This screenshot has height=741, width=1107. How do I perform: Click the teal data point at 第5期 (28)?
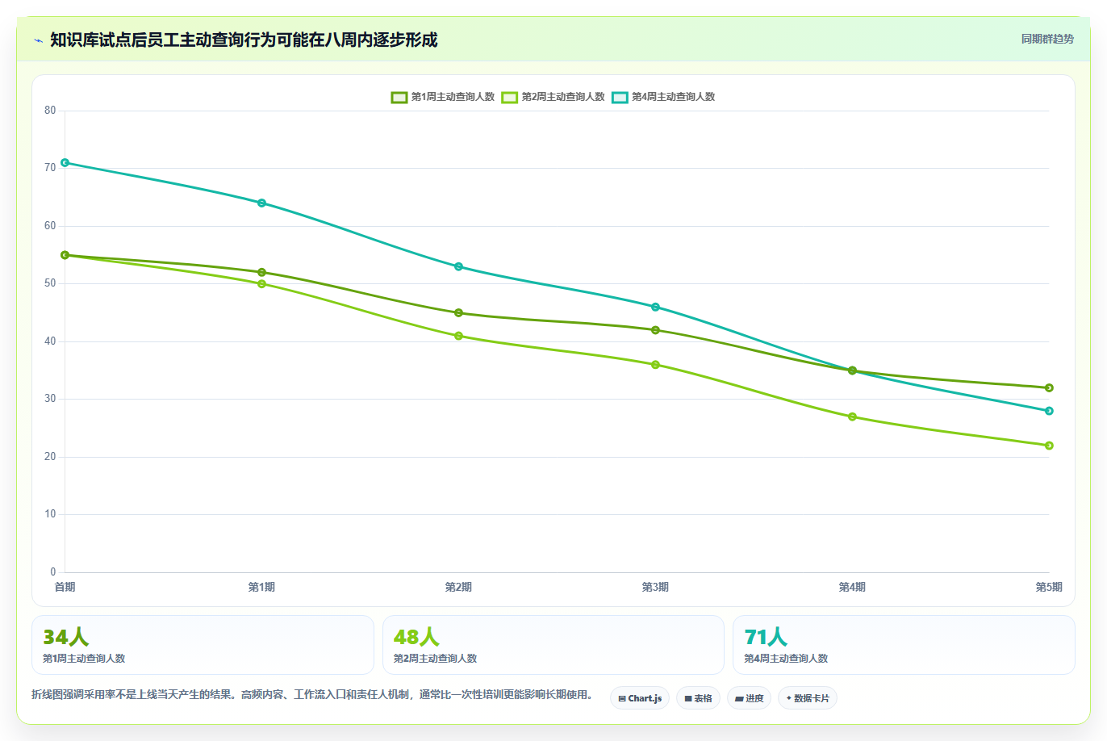1049,411
